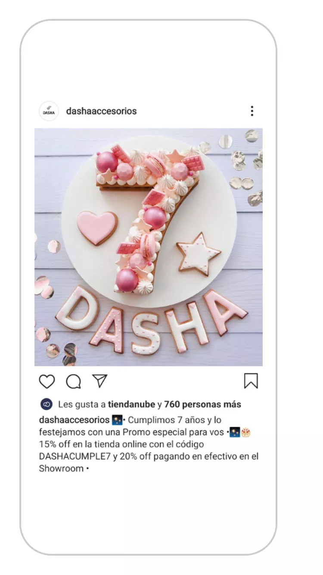Open the three-dot more options menu

pos(252,111)
